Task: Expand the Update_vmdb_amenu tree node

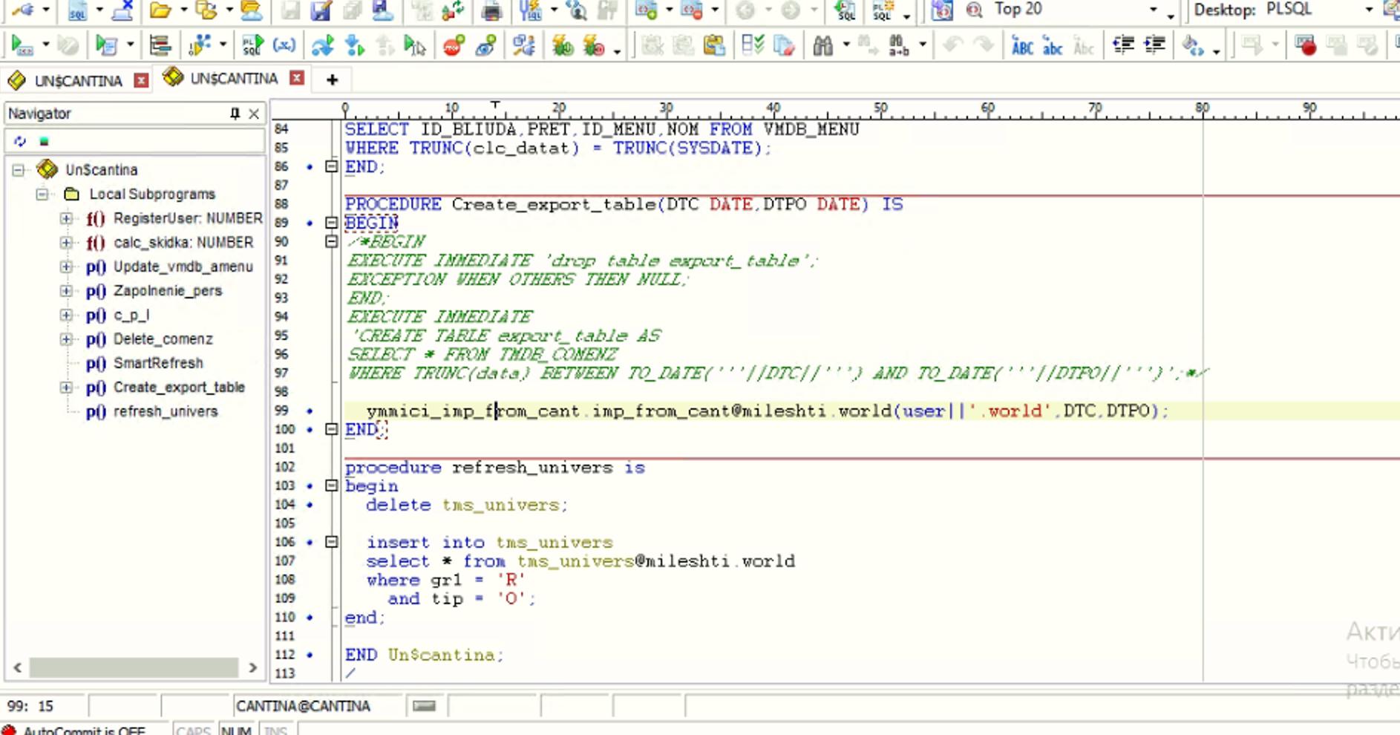Action: tap(66, 267)
